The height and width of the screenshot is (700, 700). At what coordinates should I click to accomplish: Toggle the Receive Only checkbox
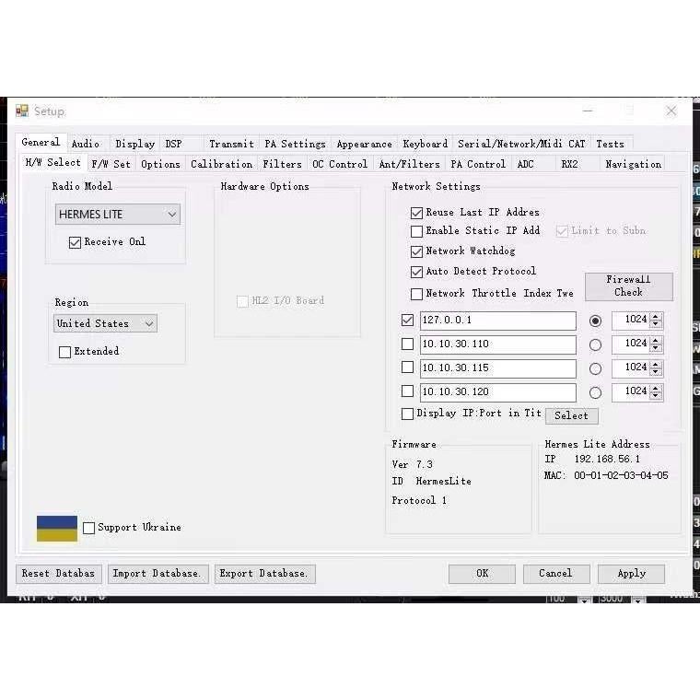click(76, 242)
